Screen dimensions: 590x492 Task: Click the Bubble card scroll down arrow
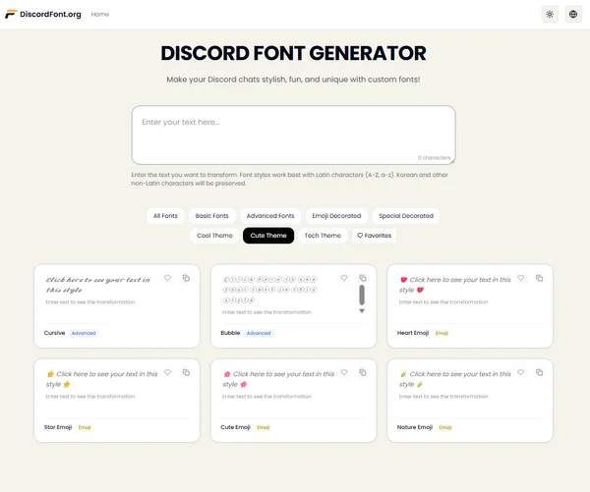coord(362,311)
